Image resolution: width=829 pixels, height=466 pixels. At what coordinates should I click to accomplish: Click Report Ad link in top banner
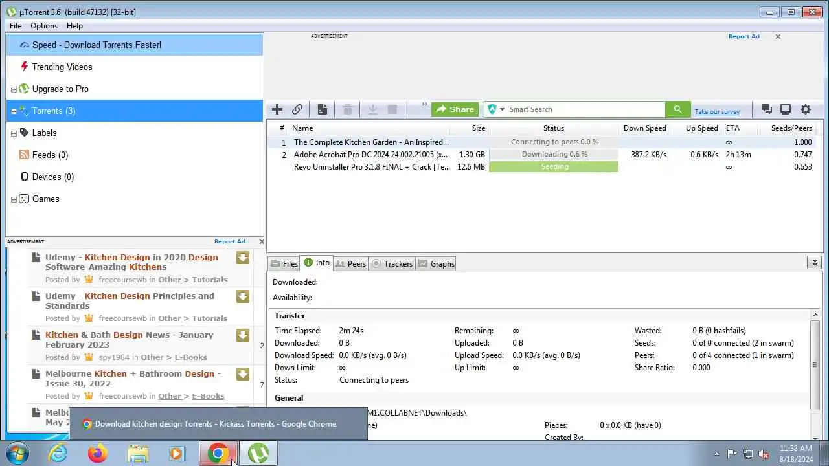click(744, 36)
